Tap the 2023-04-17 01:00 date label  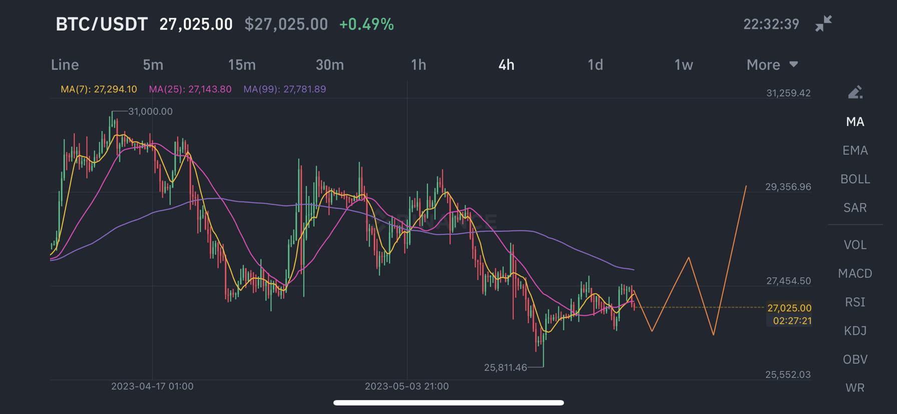(x=152, y=386)
